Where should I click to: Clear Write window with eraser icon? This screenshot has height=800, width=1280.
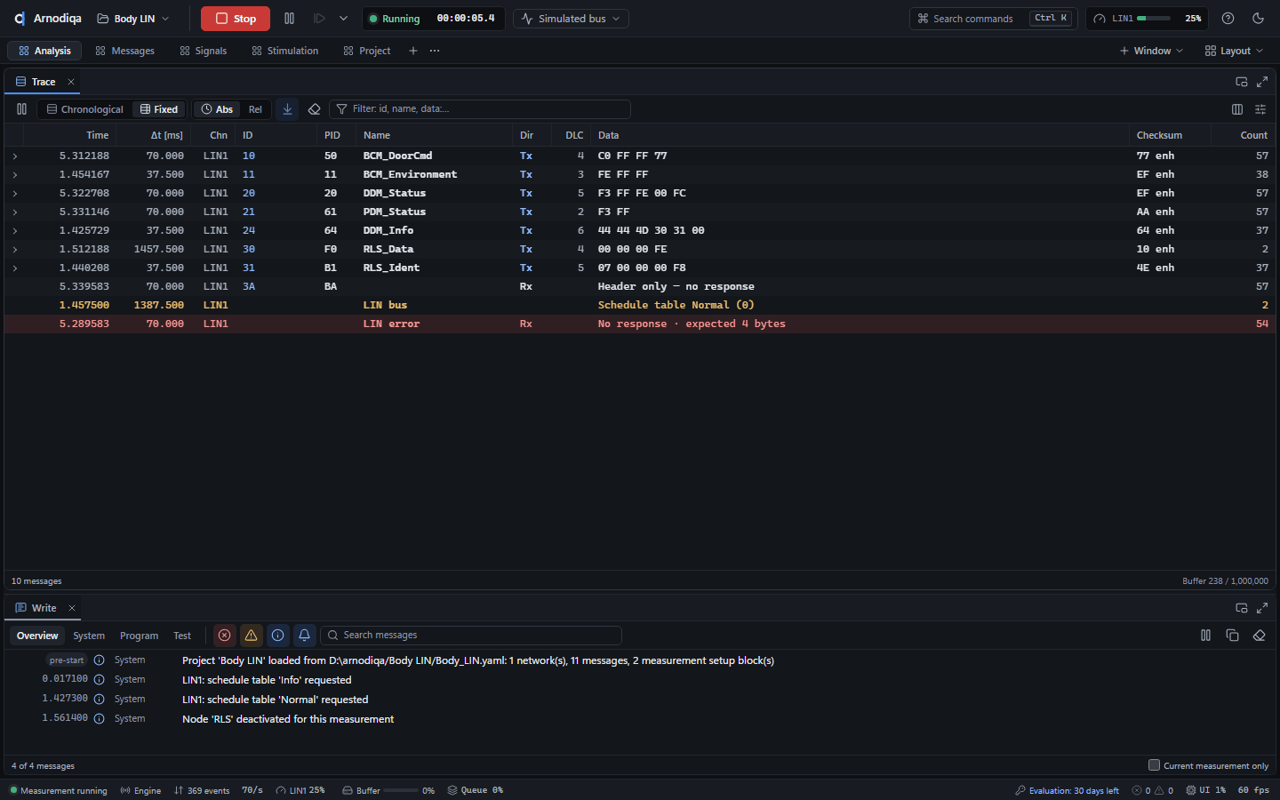tap(1259, 636)
